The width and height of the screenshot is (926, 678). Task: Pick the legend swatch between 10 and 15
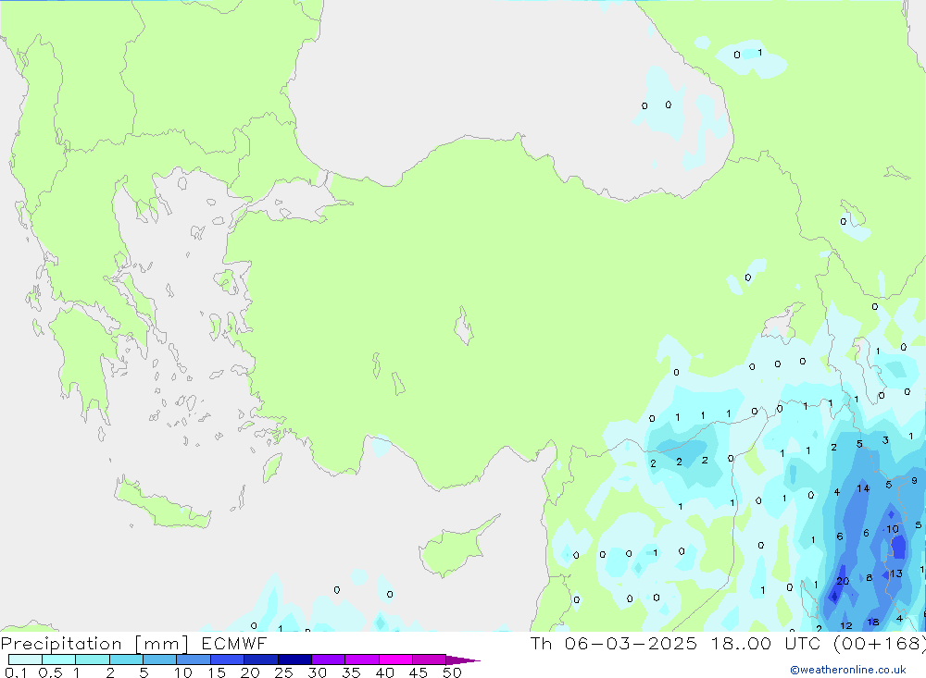click(194, 660)
